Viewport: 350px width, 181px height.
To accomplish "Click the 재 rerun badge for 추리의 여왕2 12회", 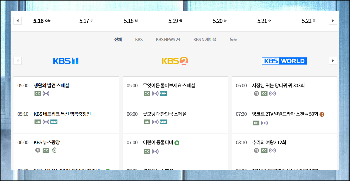I will (x=256, y=150).
